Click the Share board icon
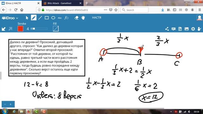This screenshot has height=114, width=203. [167, 29]
